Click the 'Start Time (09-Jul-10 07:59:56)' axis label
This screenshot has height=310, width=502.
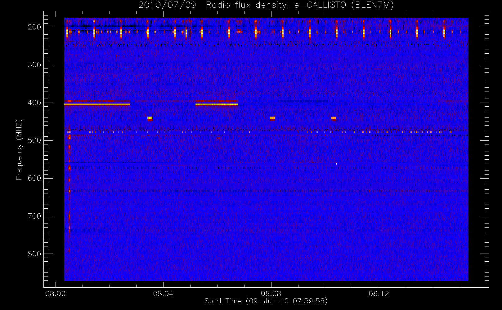266,301
